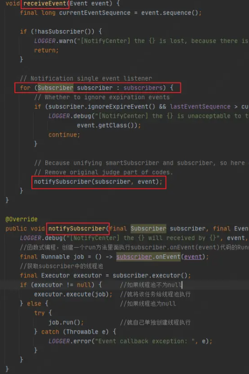Click the @Override annotation
This screenshot has width=249, height=374.
[21, 219]
